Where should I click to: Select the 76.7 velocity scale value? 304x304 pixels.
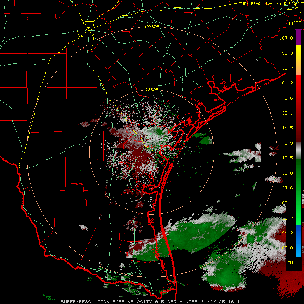pyautogui.click(x=287, y=68)
